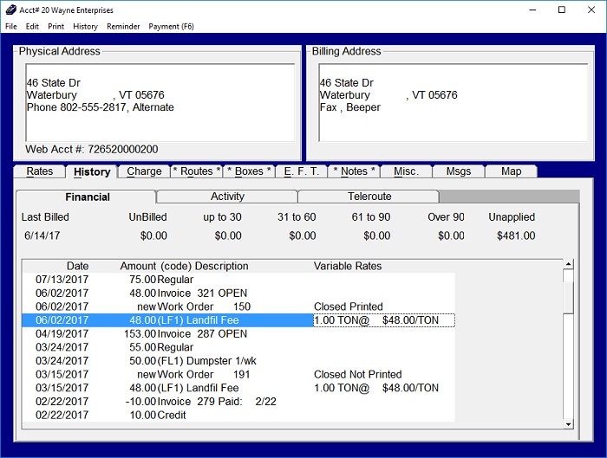Switch to the Rates tab

40,171
